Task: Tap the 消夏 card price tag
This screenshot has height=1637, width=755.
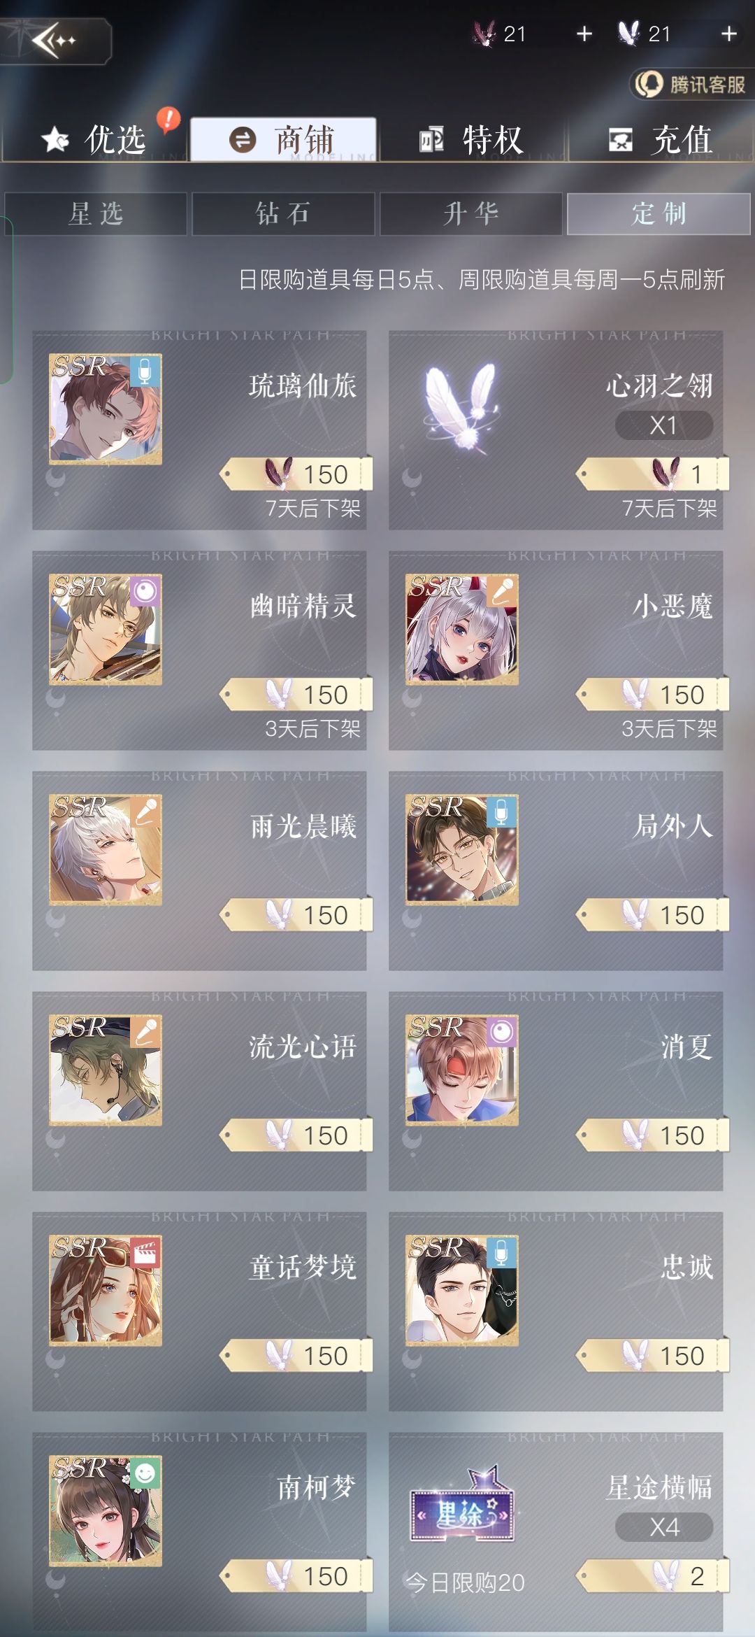Action: (653, 1135)
